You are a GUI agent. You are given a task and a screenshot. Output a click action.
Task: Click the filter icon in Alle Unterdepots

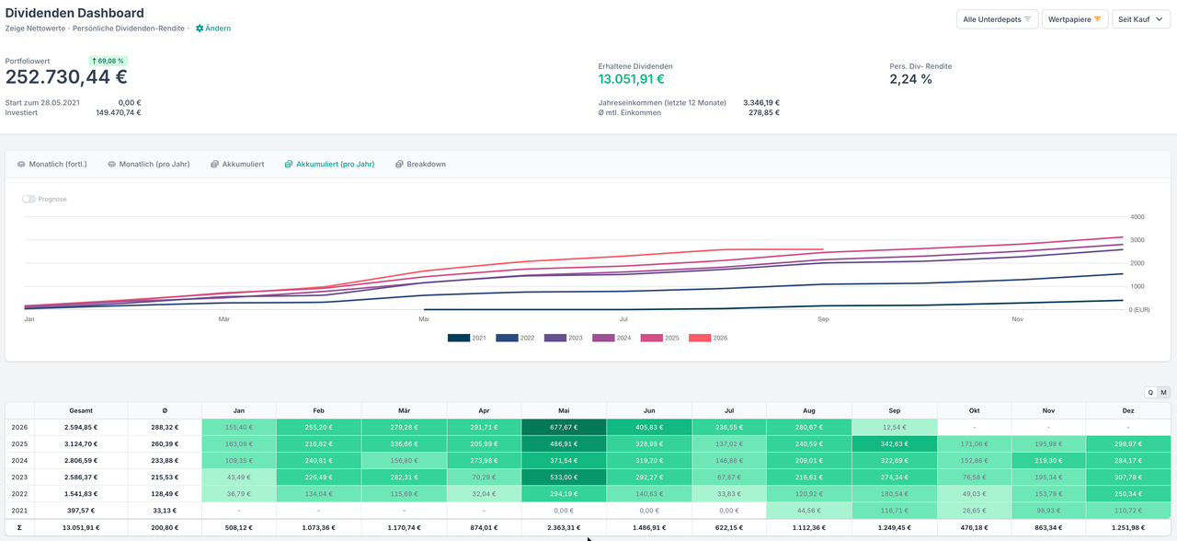(1028, 19)
